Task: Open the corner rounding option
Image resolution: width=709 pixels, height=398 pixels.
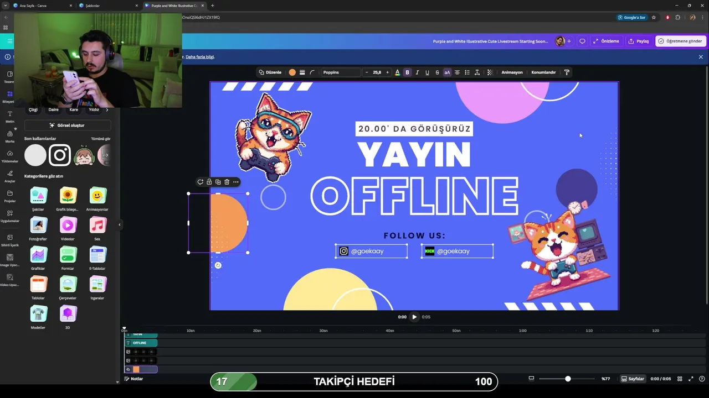Action: pyautogui.click(x=312, y=72)
